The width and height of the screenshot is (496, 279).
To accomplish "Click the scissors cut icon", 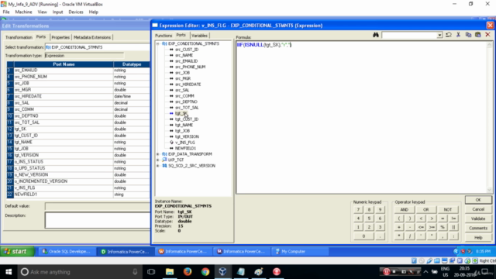I will pyautogui.click(x=458, y=35).
